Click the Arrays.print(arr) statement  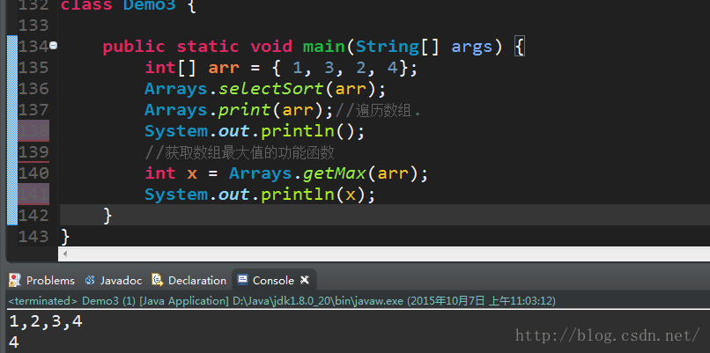pos(240,110)
